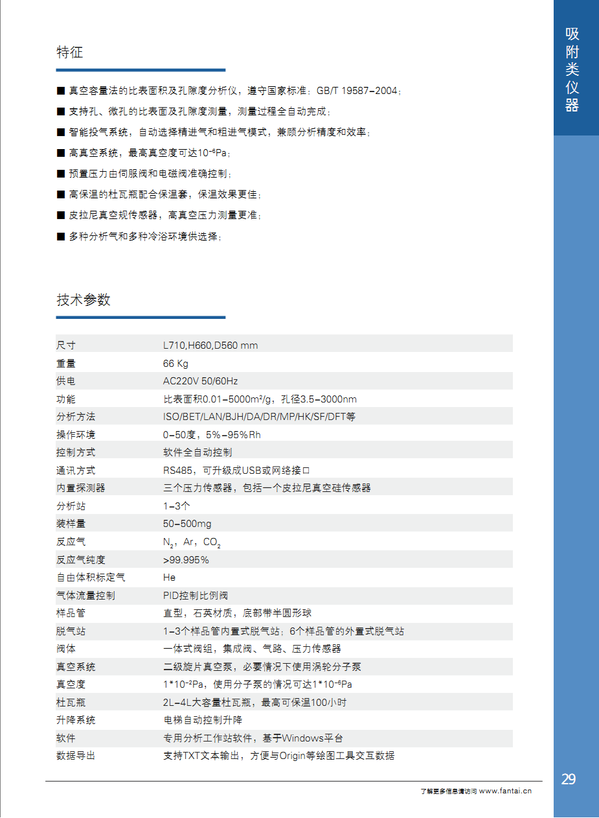Click the square bullet before 智能投气系统

[x=61, y=132]
